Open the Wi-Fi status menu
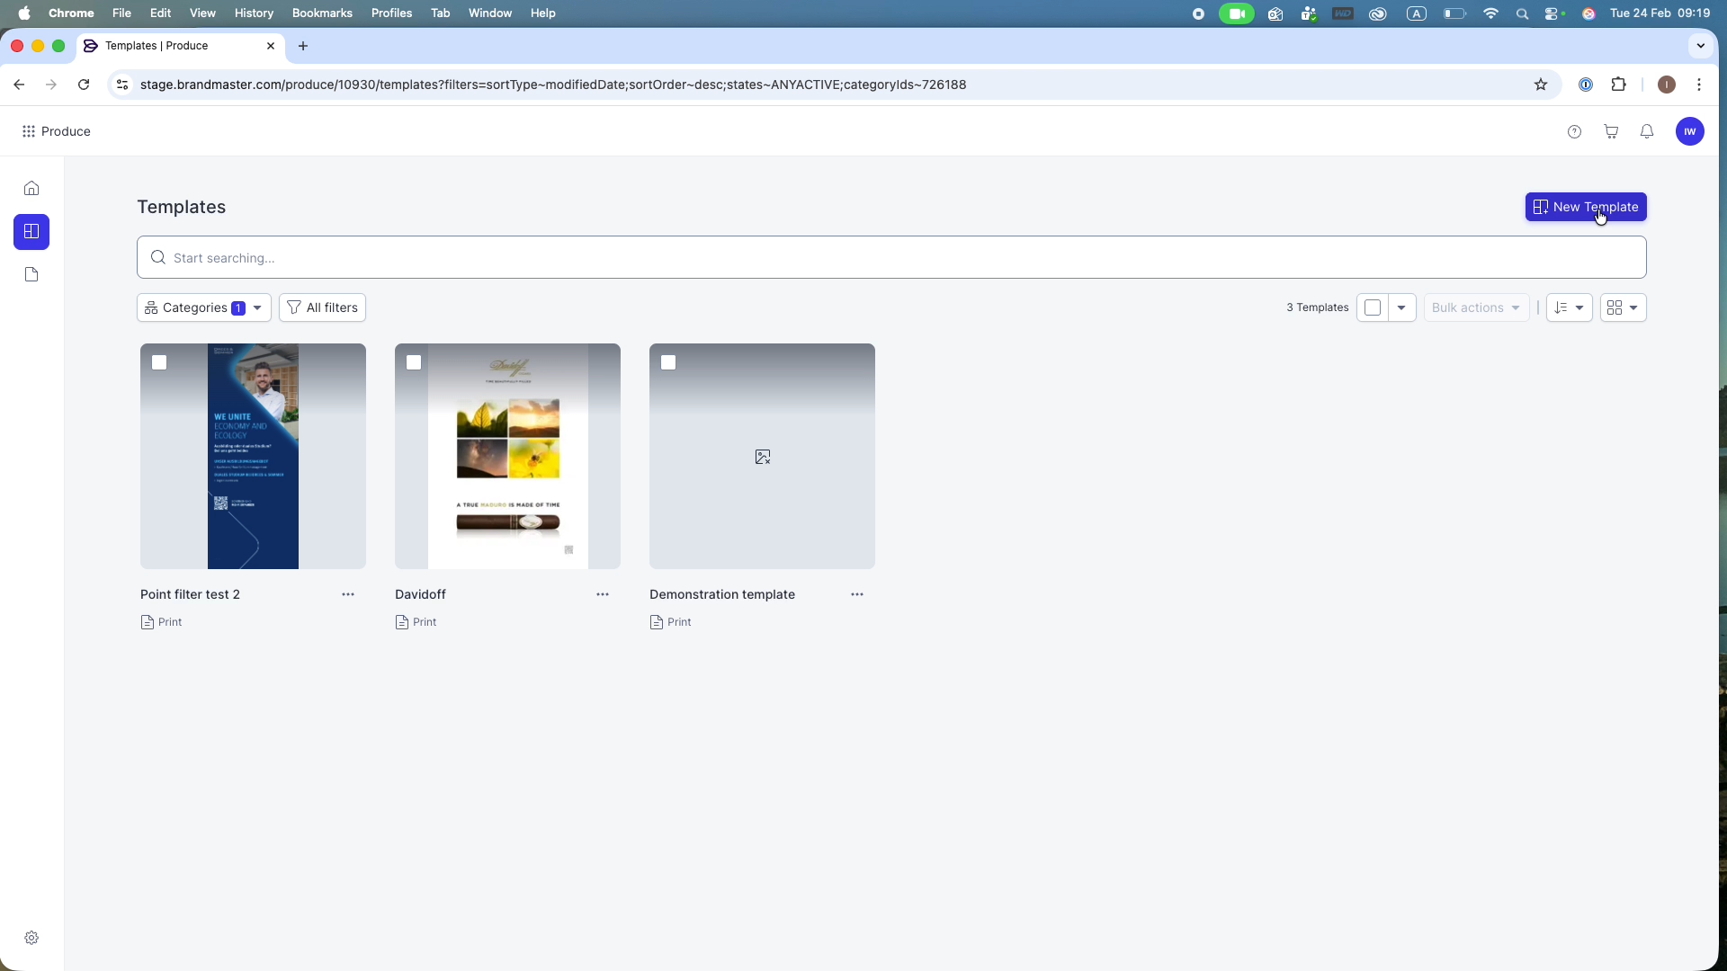 1490,13
